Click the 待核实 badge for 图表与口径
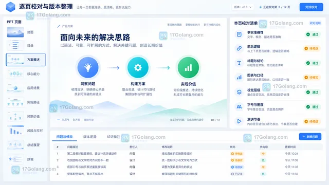This screenshot has width=329, height=185. click(312, 78)
